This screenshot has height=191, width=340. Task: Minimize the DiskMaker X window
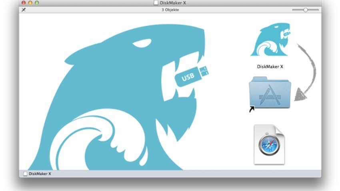(30, 3)
